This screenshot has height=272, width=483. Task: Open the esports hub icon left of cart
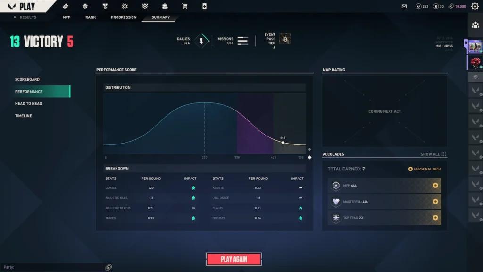pos(165,6)
